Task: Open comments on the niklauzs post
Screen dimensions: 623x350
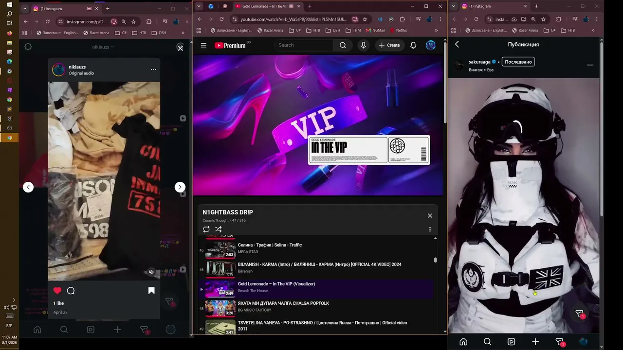Action: (x=71, y=291)
